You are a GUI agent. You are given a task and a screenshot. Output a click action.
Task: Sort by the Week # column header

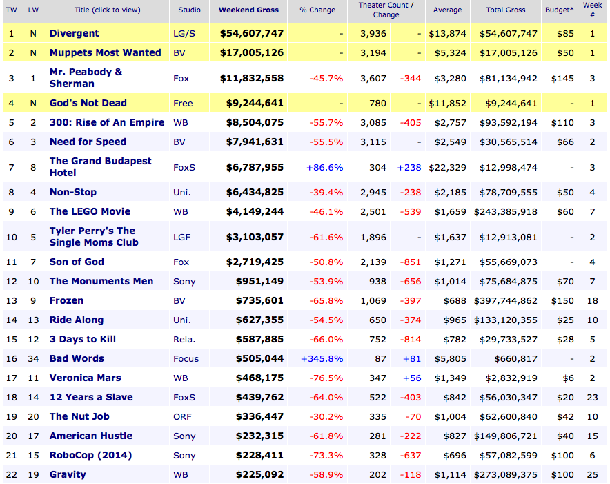pyautogui.click(x=593, y=10)
